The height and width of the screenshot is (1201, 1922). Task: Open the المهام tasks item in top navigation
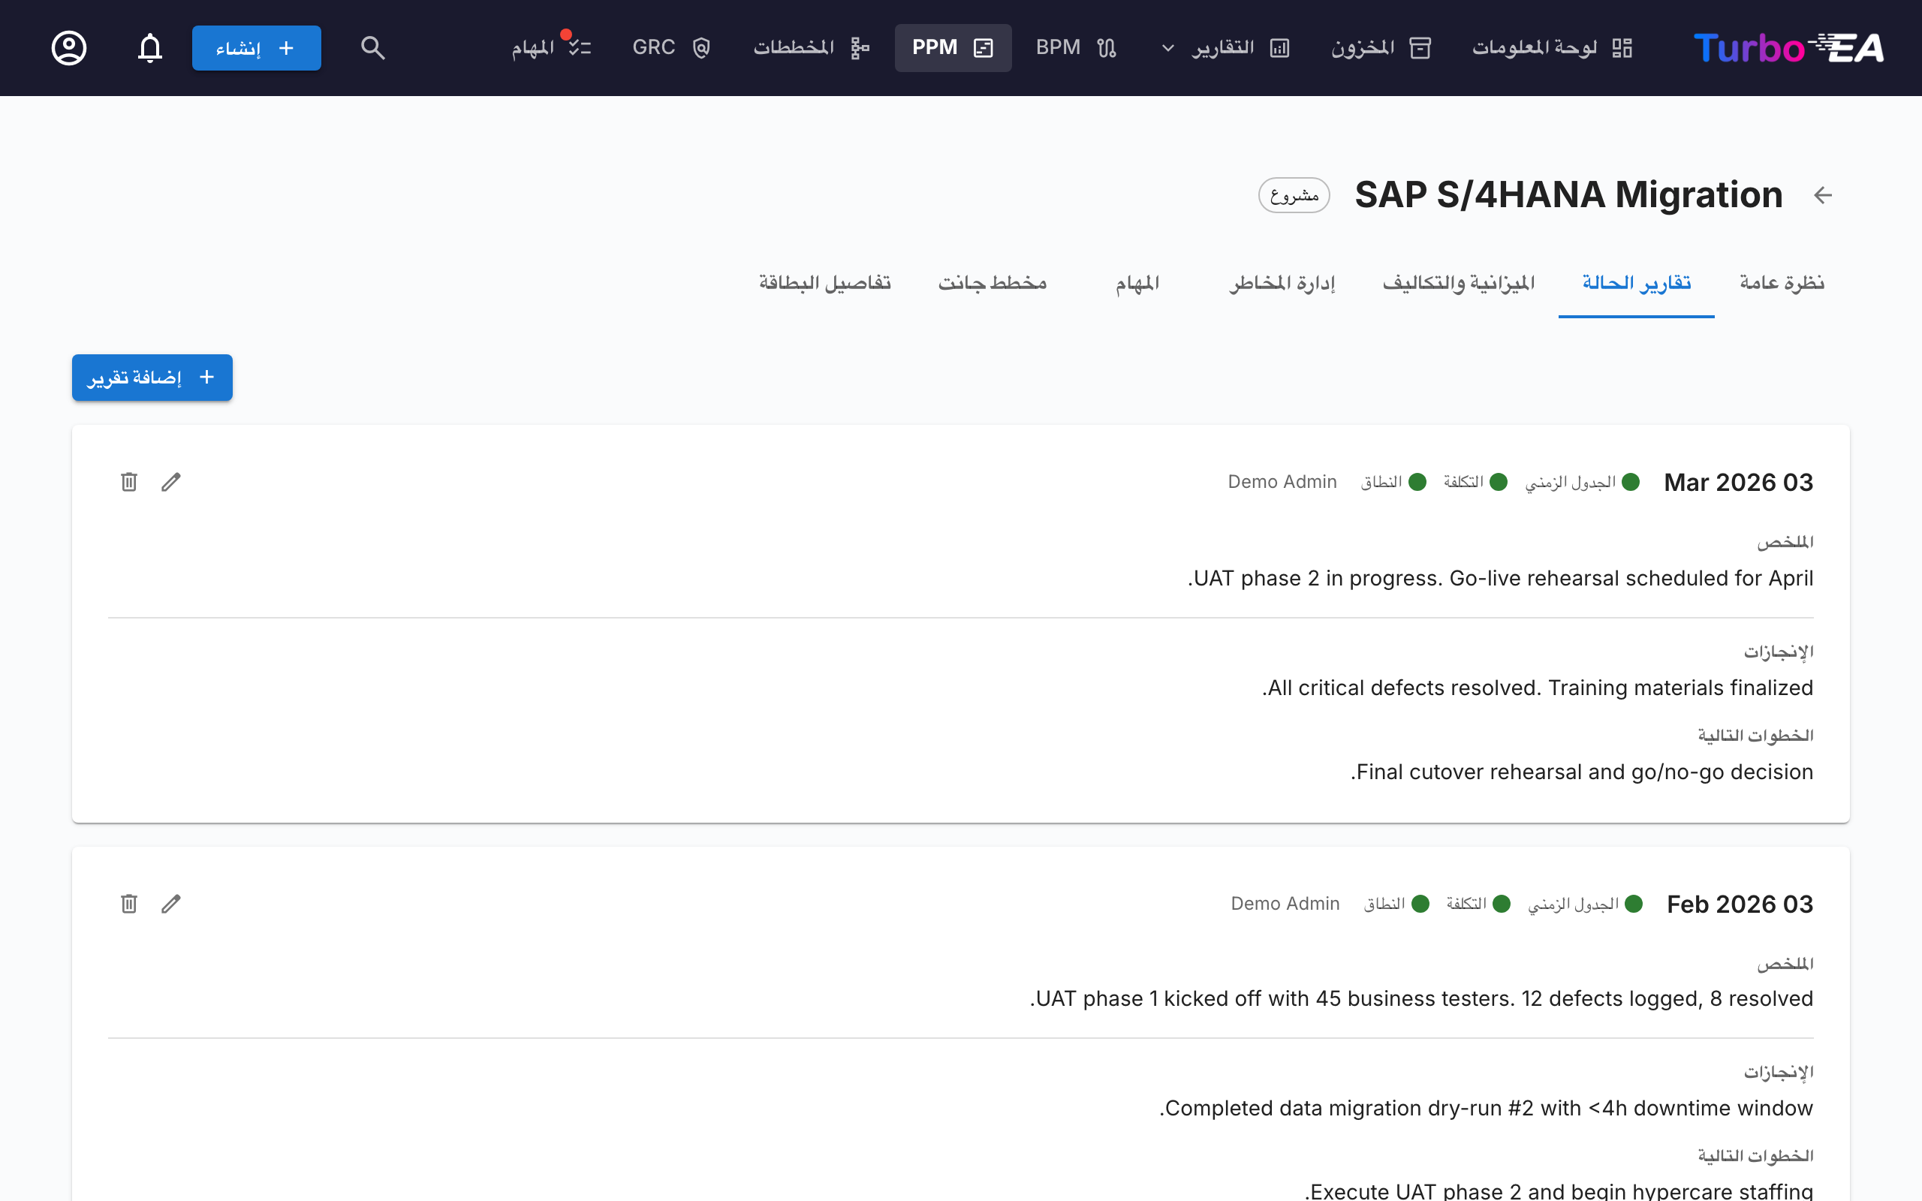tap(551, 47)
